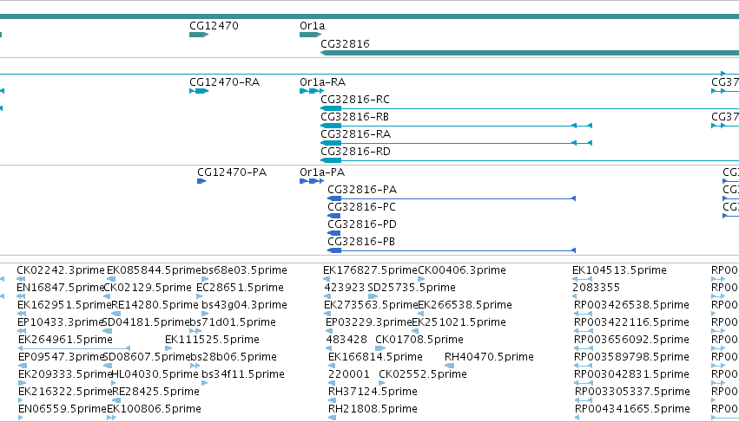Select EST EK104513.5prime
This screenshot has width=739, height=422.
point(619,270)
